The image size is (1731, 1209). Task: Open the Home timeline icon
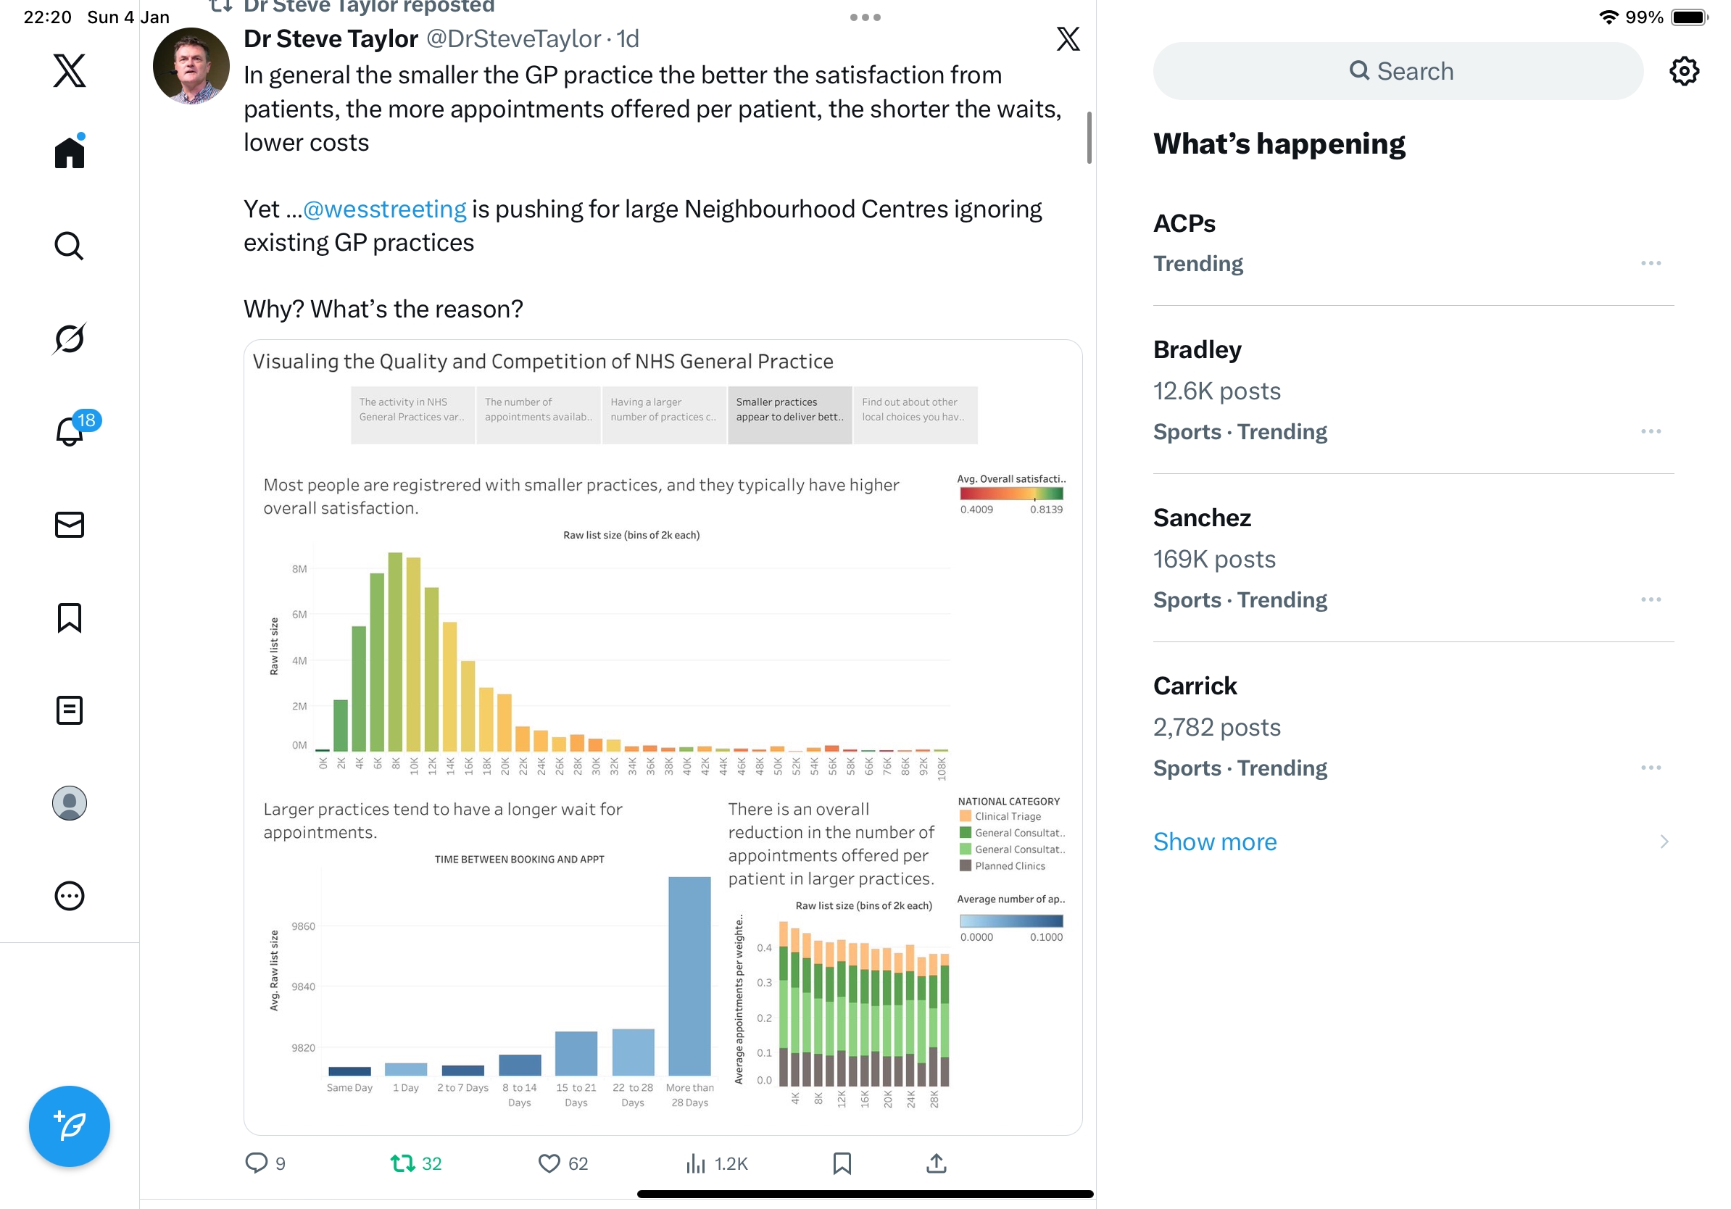(70, 152)
